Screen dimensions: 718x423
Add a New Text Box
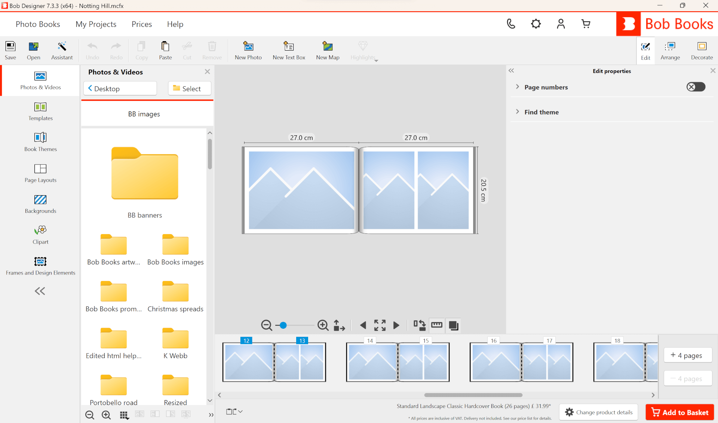coord(289,50)
